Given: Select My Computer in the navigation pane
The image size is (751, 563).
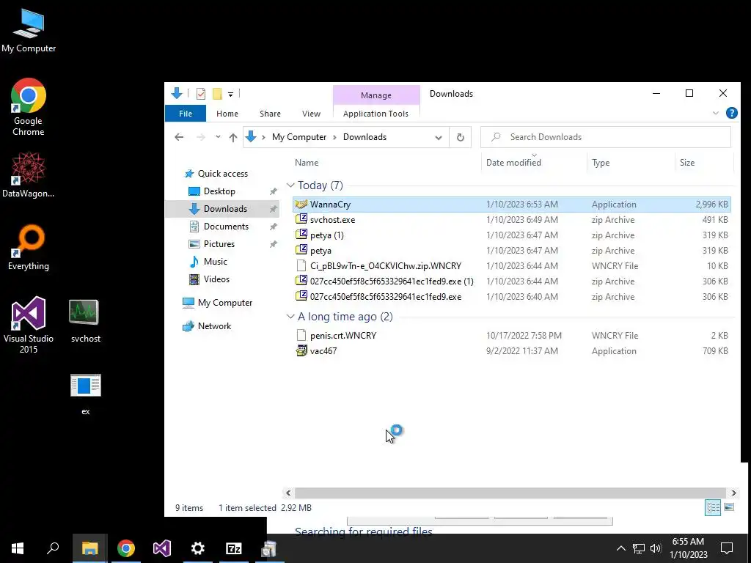Looking at the screenshot, I should (225, 303).
